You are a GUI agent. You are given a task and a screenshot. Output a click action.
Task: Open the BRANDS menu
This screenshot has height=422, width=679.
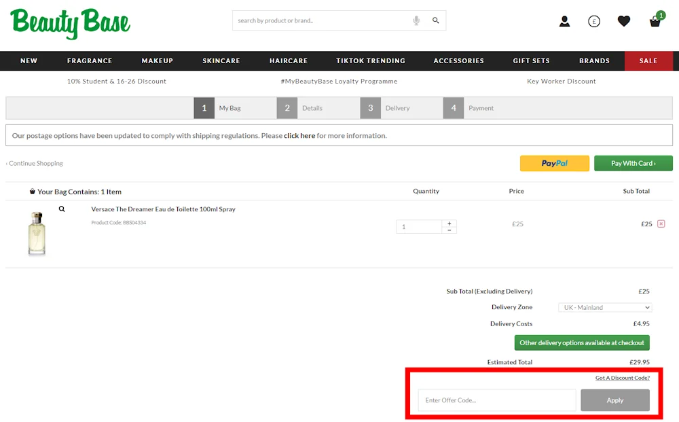[x=594, y=60]
